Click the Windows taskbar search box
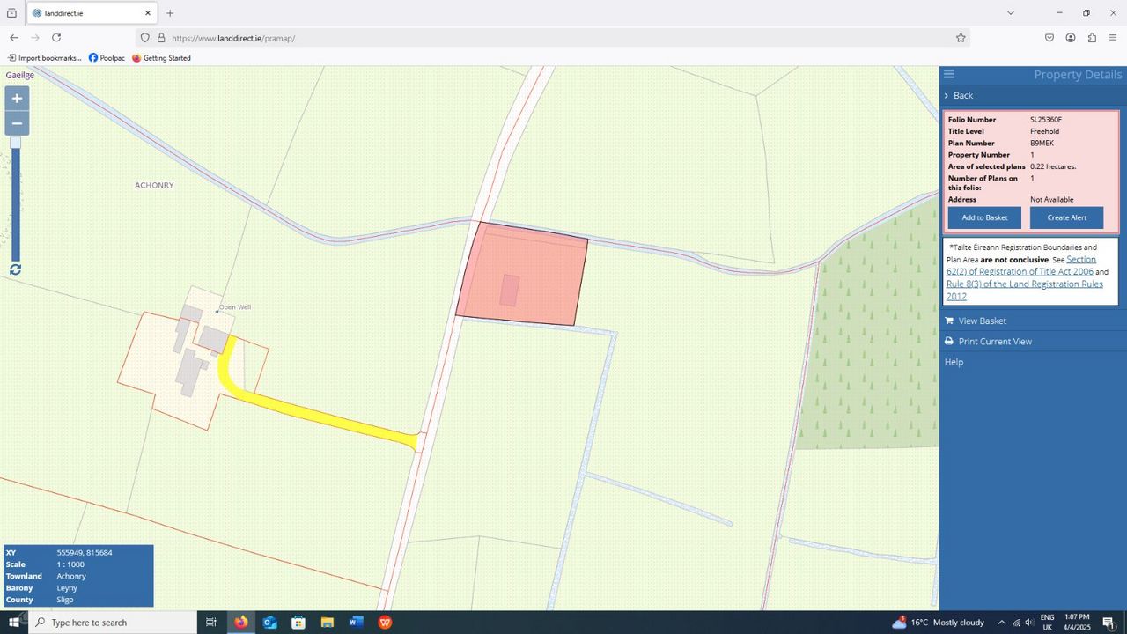 click(x=114, y=623)
